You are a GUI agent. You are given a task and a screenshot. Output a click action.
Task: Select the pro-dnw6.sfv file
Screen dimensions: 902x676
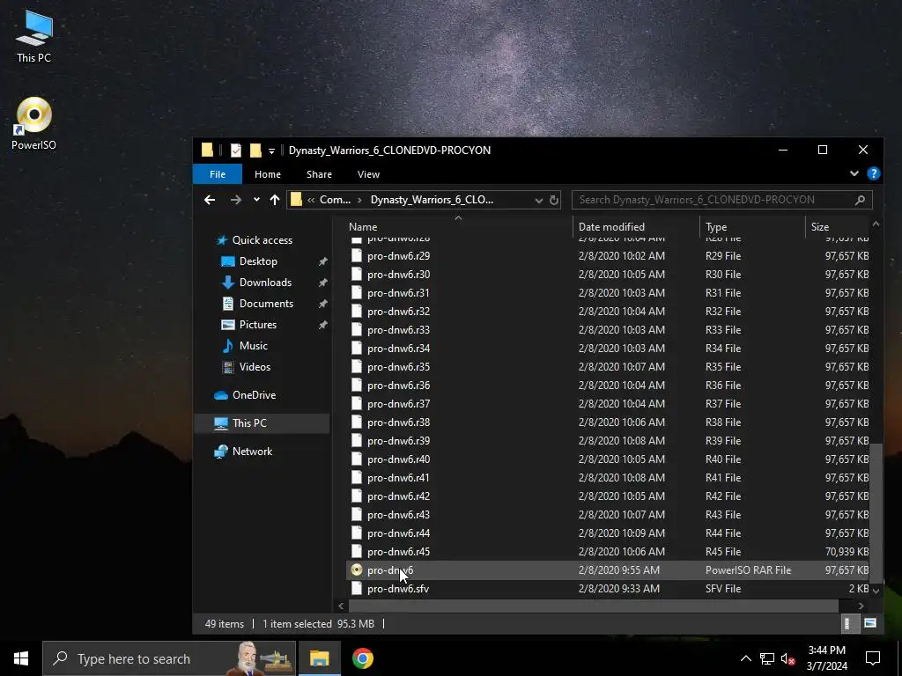[x=397, y=589]
